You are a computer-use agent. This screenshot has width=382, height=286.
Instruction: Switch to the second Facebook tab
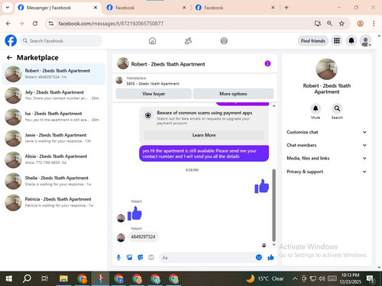pos(147,8)
